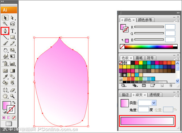The width and height of the screenshot is (182, 133).
Task: Select the Live Paint Bucket tool
Action: pos(5,83)
